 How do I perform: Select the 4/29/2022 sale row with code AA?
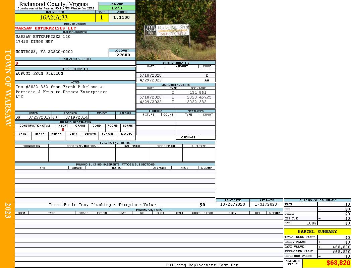point(175,80)
